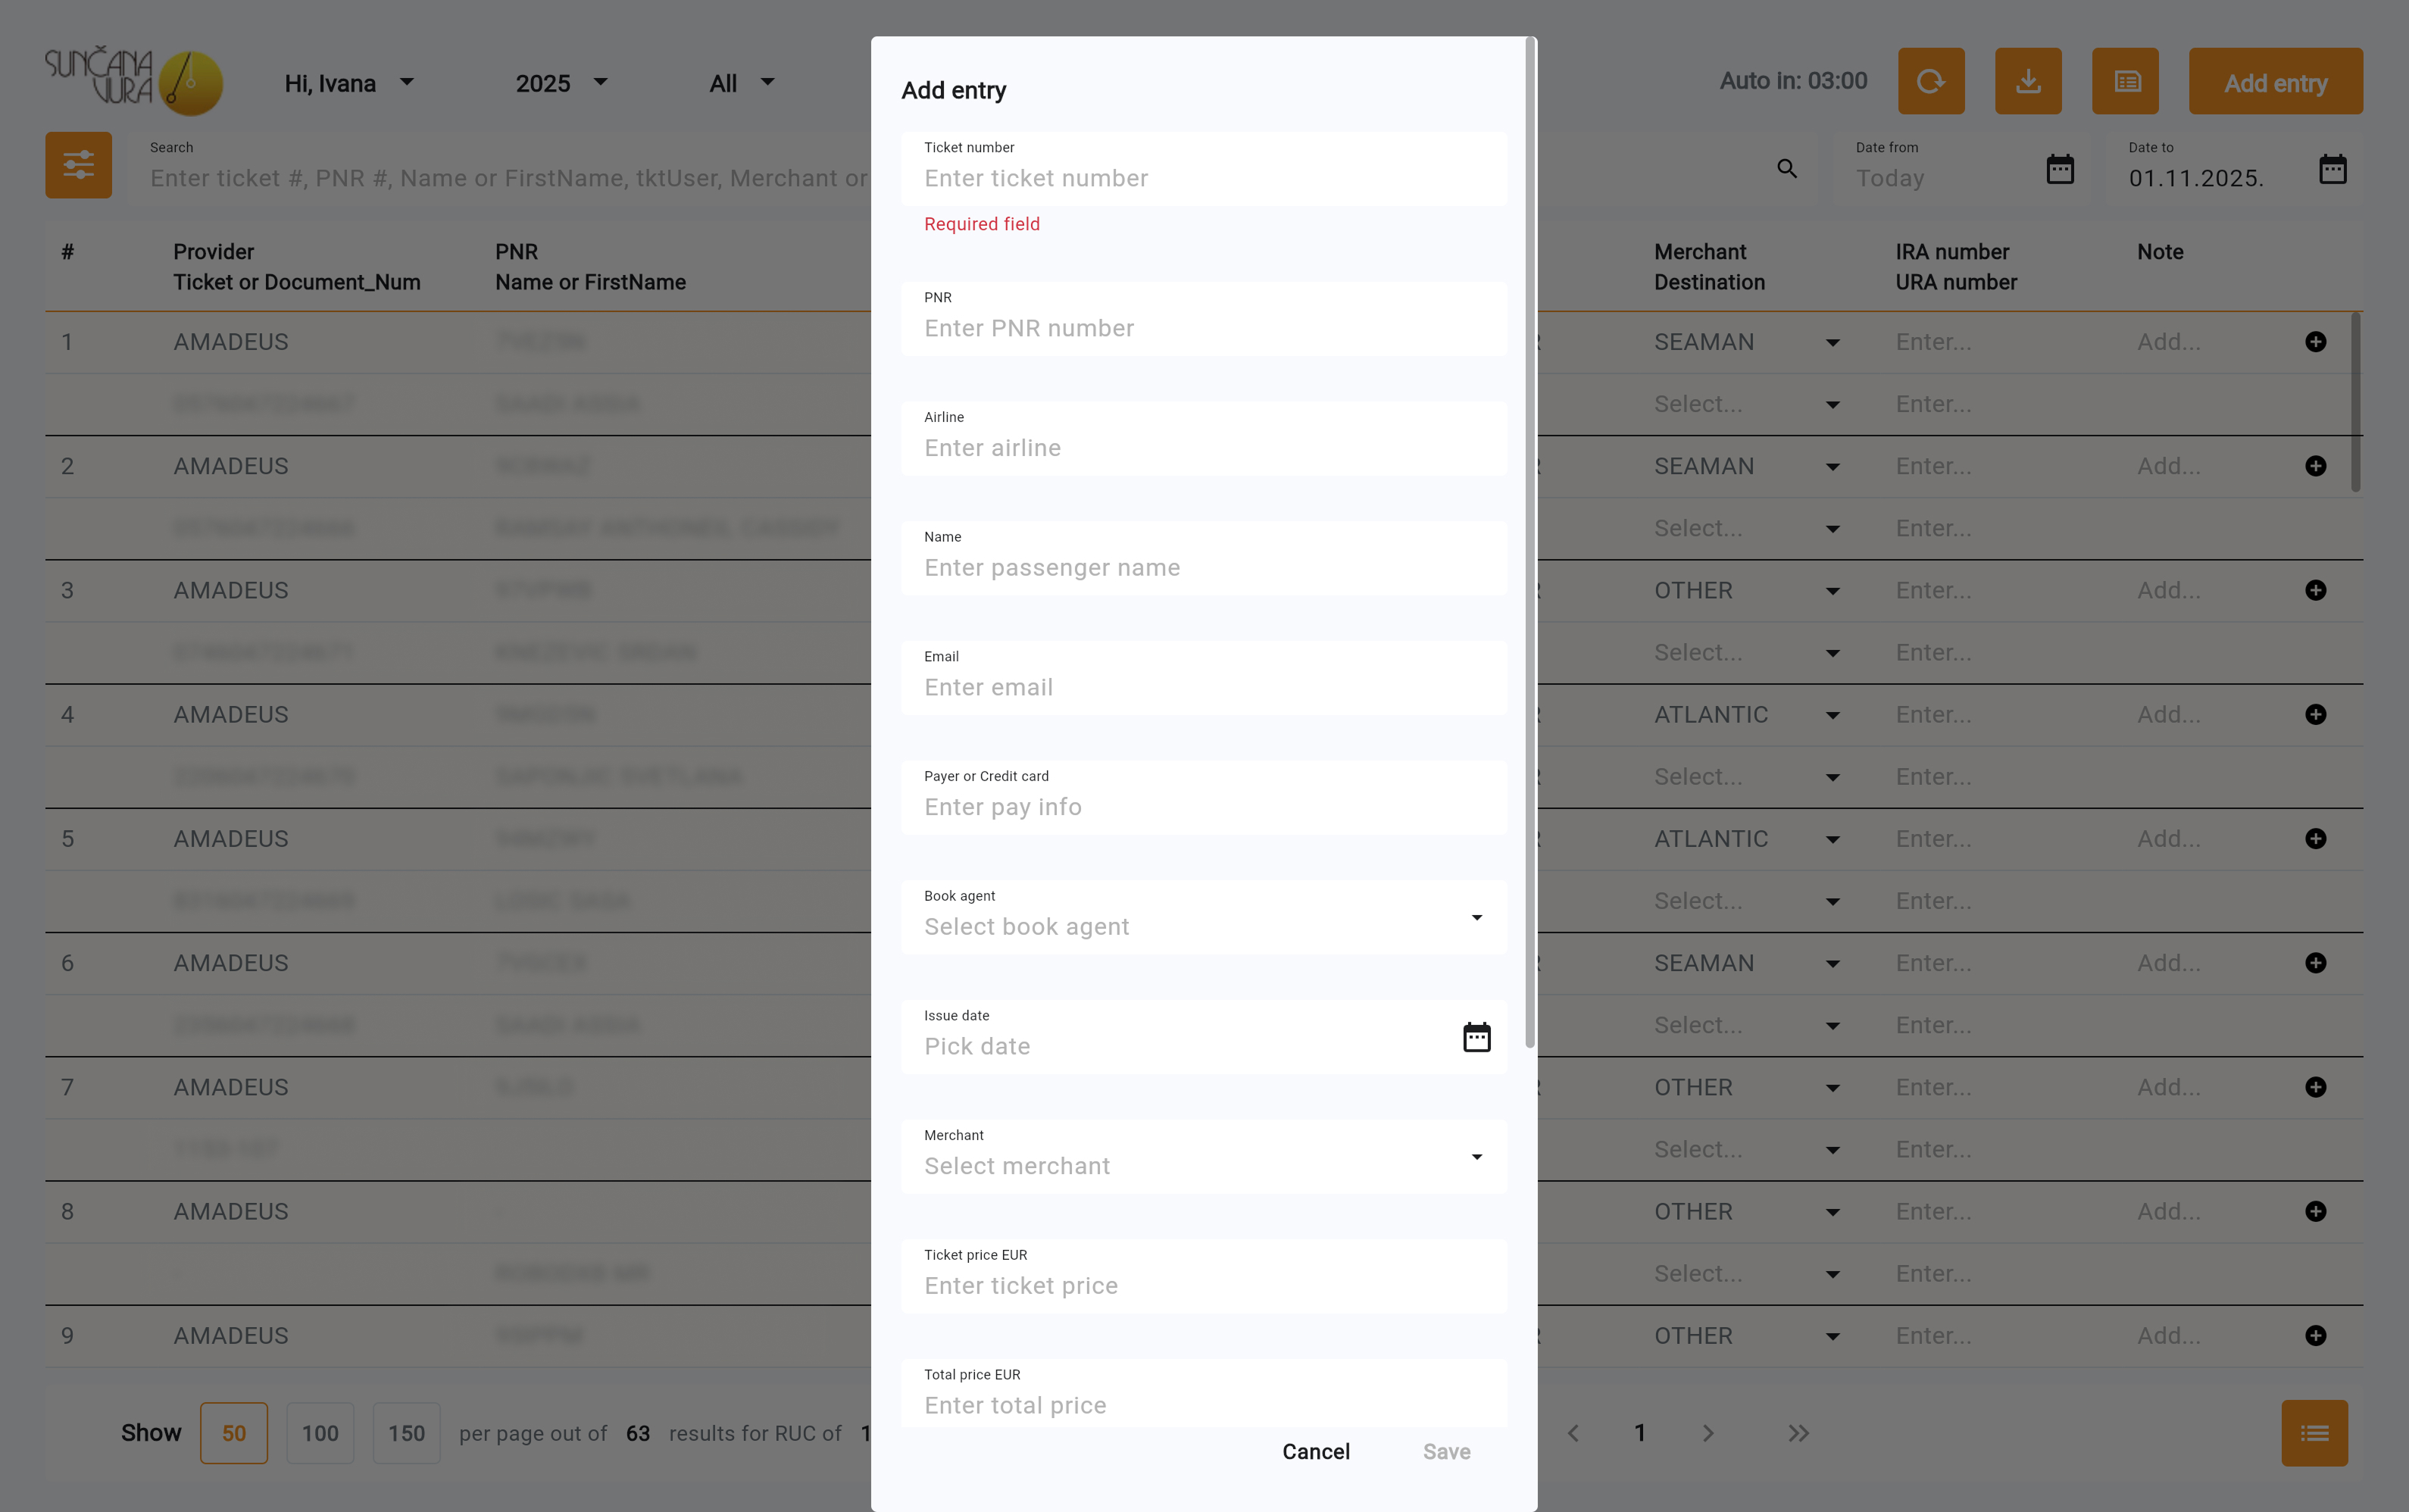Viewport: 2409px width, 1512px height.
Task: Show 150 results per page
Action: [x=406, y=1433]
